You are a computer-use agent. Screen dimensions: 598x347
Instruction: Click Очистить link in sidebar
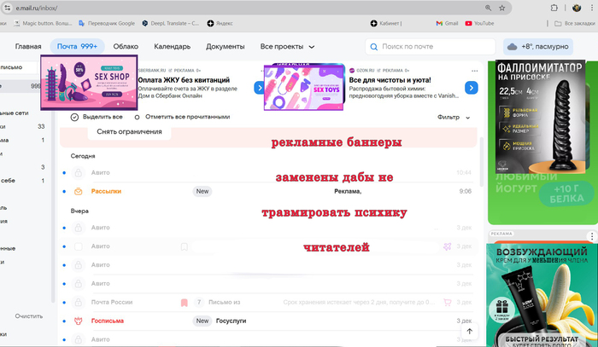tap(28, 315)
